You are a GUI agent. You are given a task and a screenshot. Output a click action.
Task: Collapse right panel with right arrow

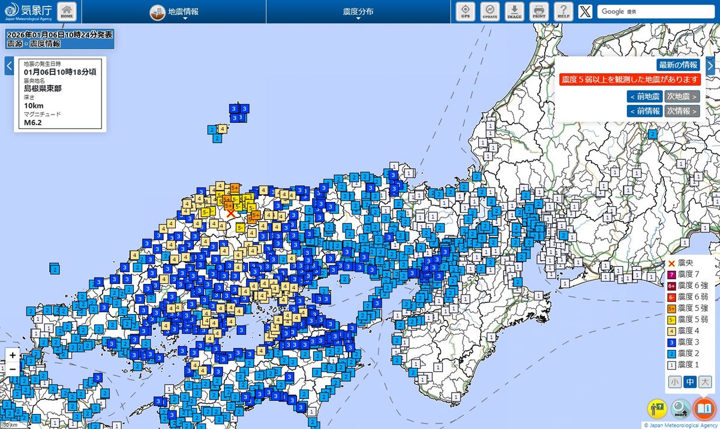point(710,66)
